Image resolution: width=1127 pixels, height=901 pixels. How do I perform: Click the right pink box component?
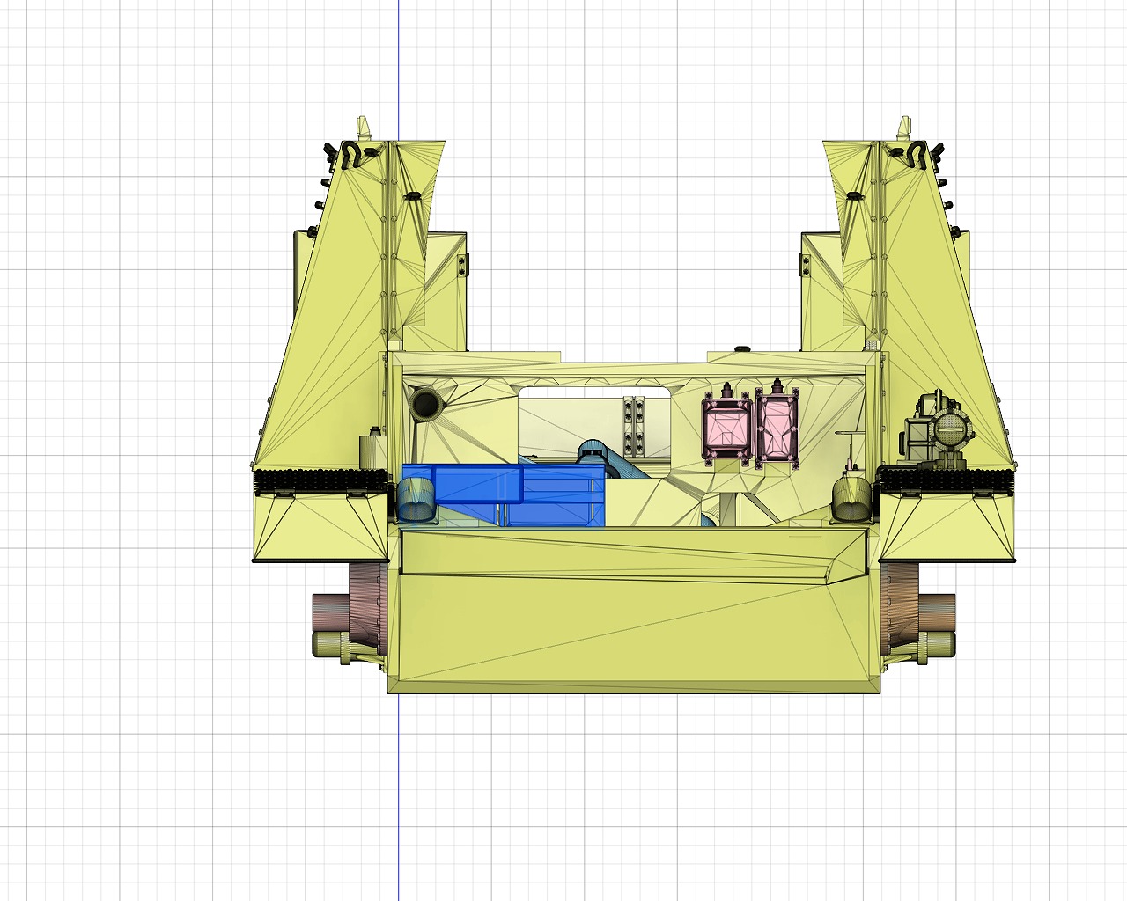tap(777, 427)
